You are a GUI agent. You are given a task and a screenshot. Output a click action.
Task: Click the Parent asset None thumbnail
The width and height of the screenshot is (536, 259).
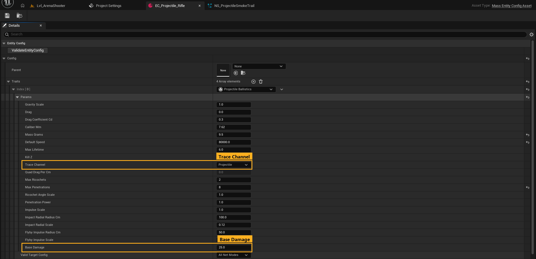click(x=223, y=70)
